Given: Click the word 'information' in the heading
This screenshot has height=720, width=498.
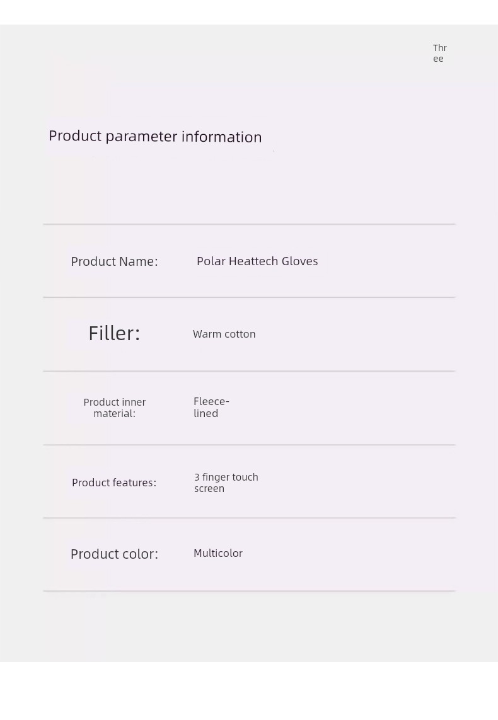Looking at the screenshot, I should [221, 137].
